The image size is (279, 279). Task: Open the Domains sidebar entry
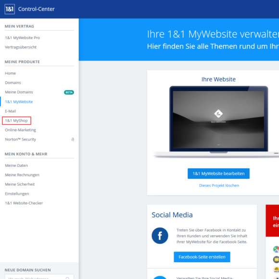[13, 83]
